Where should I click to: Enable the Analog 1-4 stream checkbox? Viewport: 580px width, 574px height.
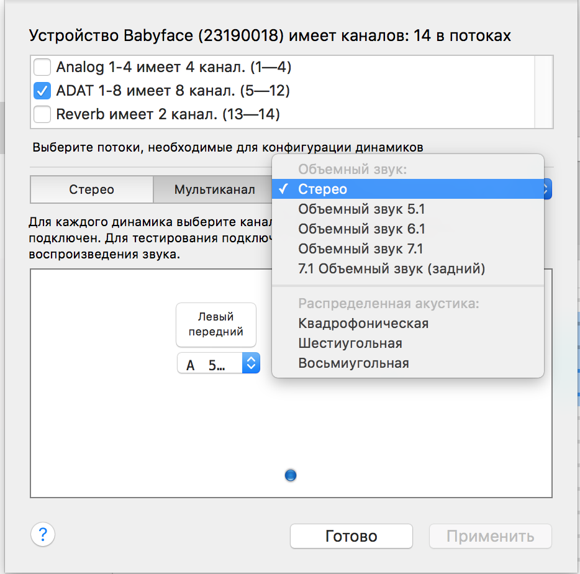(x=42, y=67)
